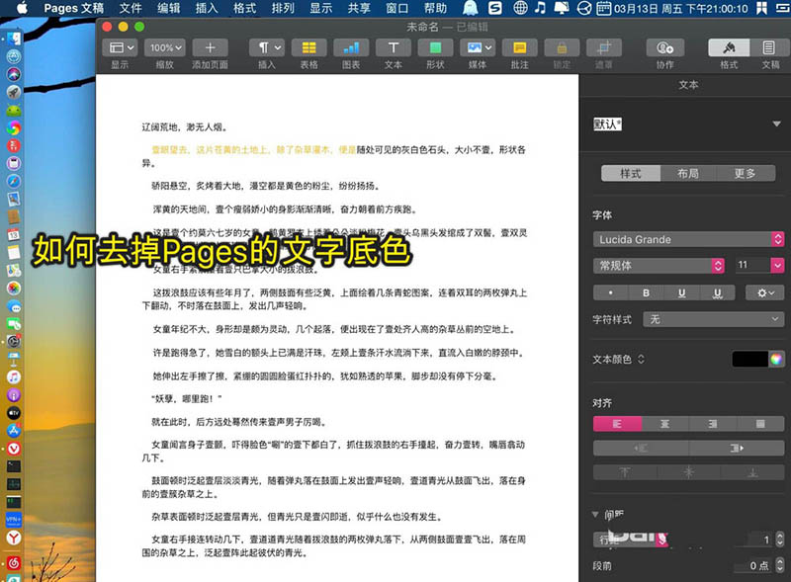Toggle bold with the B button
This screenshot has width=791, height=582.
tap(646, 293)
